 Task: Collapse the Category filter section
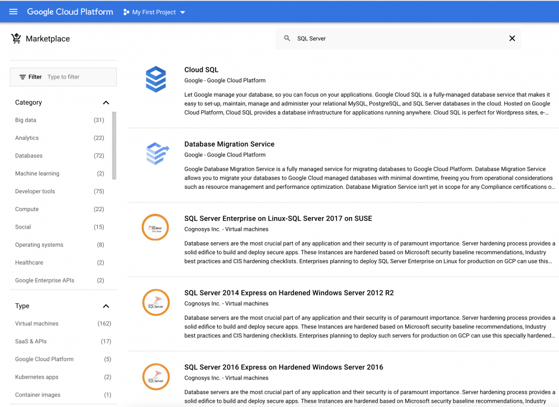(106, 102)
